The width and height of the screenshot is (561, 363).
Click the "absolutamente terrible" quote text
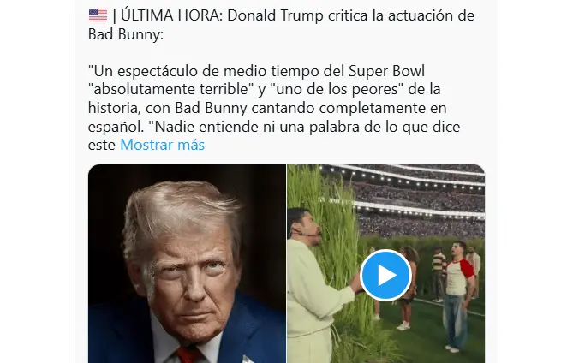coord(171,89)
